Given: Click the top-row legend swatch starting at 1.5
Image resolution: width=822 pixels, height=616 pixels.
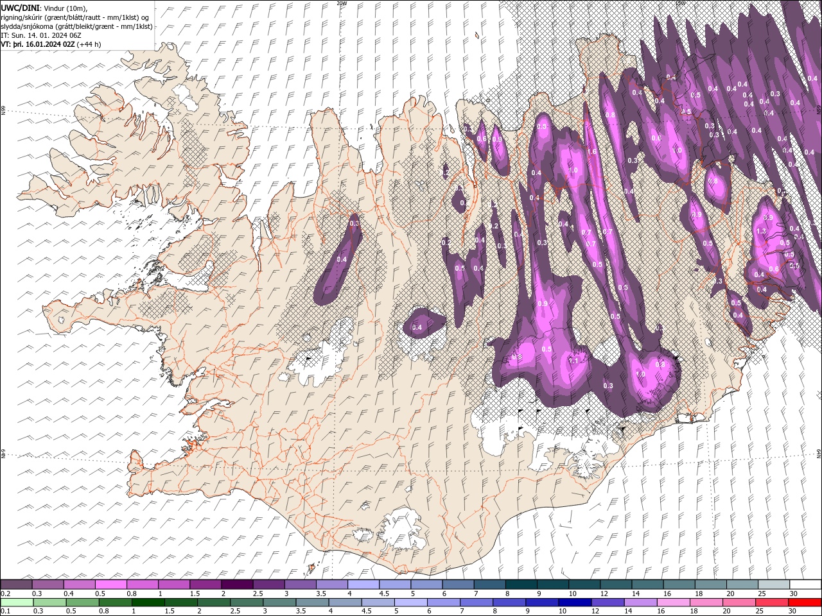Looking at the screenshot, I should tap(205, 585).
